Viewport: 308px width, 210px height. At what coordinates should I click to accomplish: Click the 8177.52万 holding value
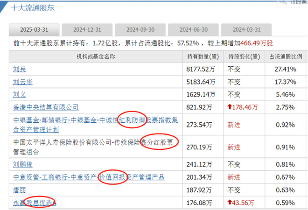coord(201,69)
